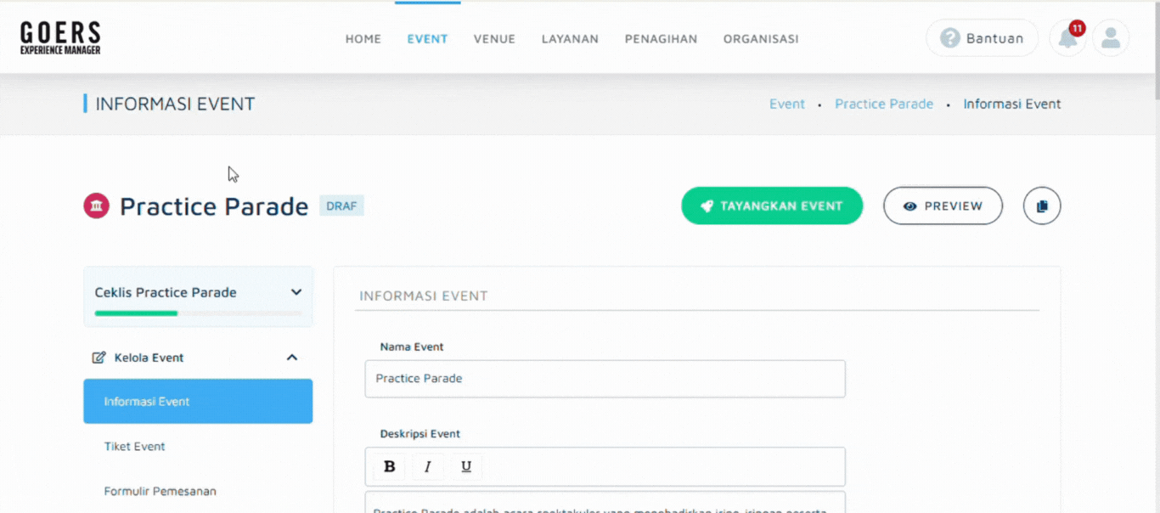
Task: Click the duplicate event copy icon
Action: pos(1042,206)
